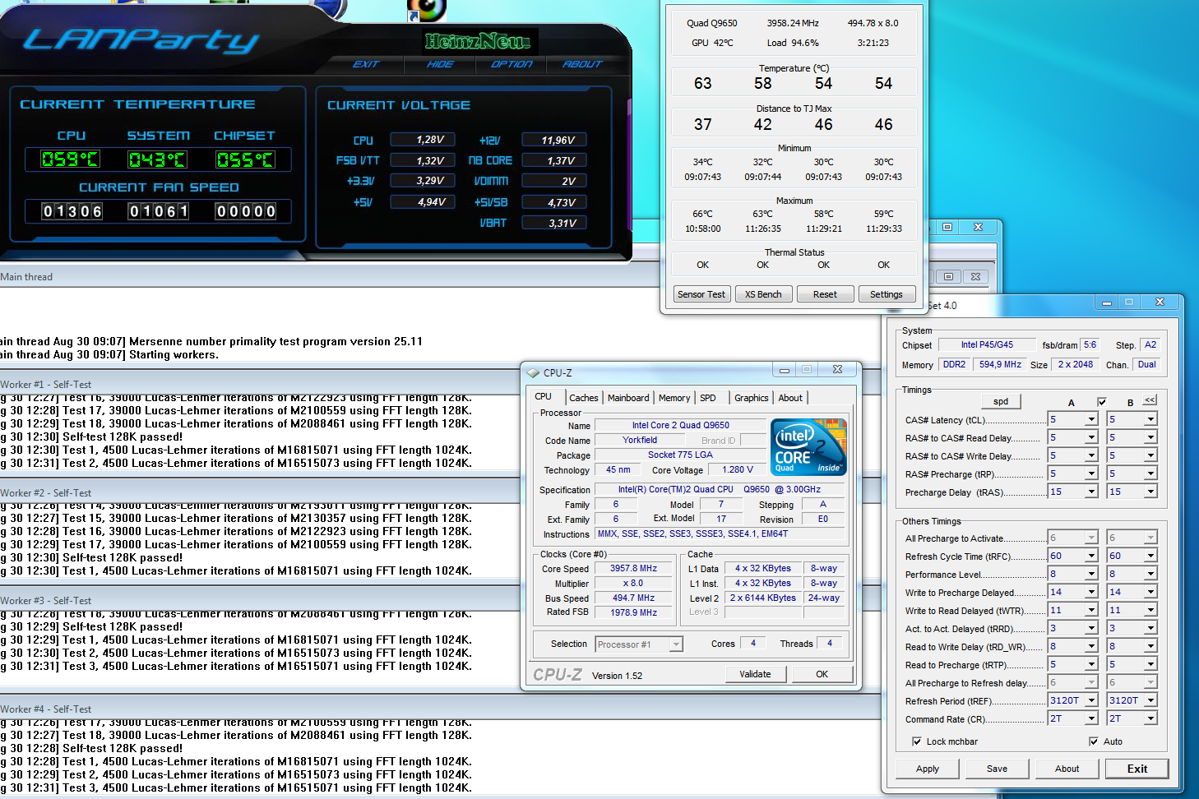Viewport: 1199px width, 799px height.
Task: Open OPTION in the LANParty menu
Action: pyautogui.click(x=512, y=64)
